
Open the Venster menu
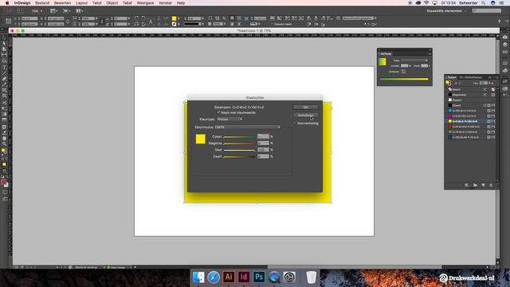[165, 3]
